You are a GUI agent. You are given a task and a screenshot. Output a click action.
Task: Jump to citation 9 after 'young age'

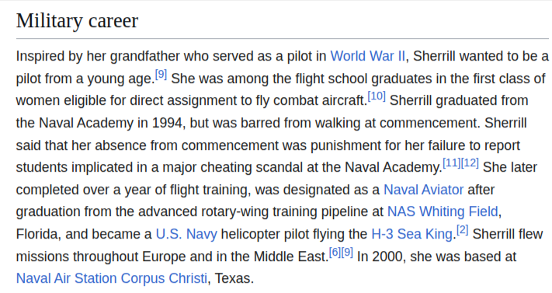161,75
